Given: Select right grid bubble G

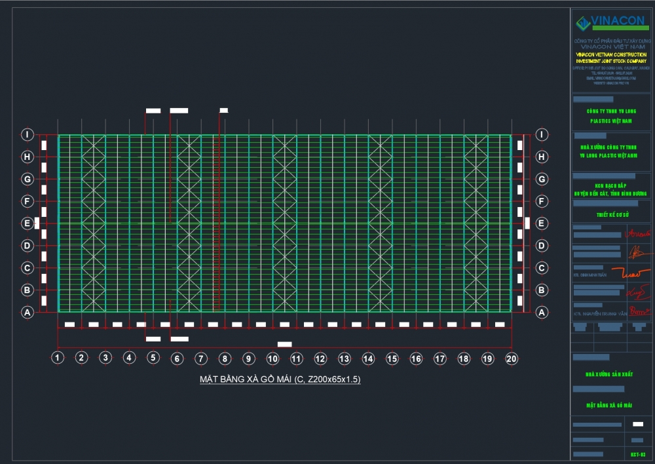Looking at the screenshot, I should (542, 179).
